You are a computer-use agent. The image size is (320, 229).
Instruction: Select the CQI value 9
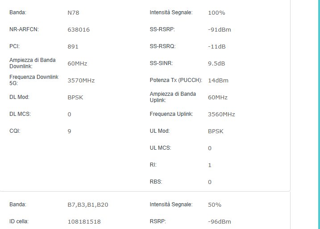(70, 131)
